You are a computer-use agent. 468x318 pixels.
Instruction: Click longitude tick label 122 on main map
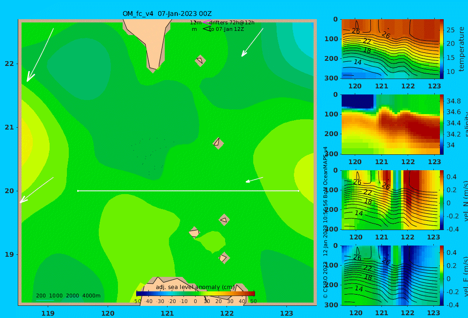point(227,313)
